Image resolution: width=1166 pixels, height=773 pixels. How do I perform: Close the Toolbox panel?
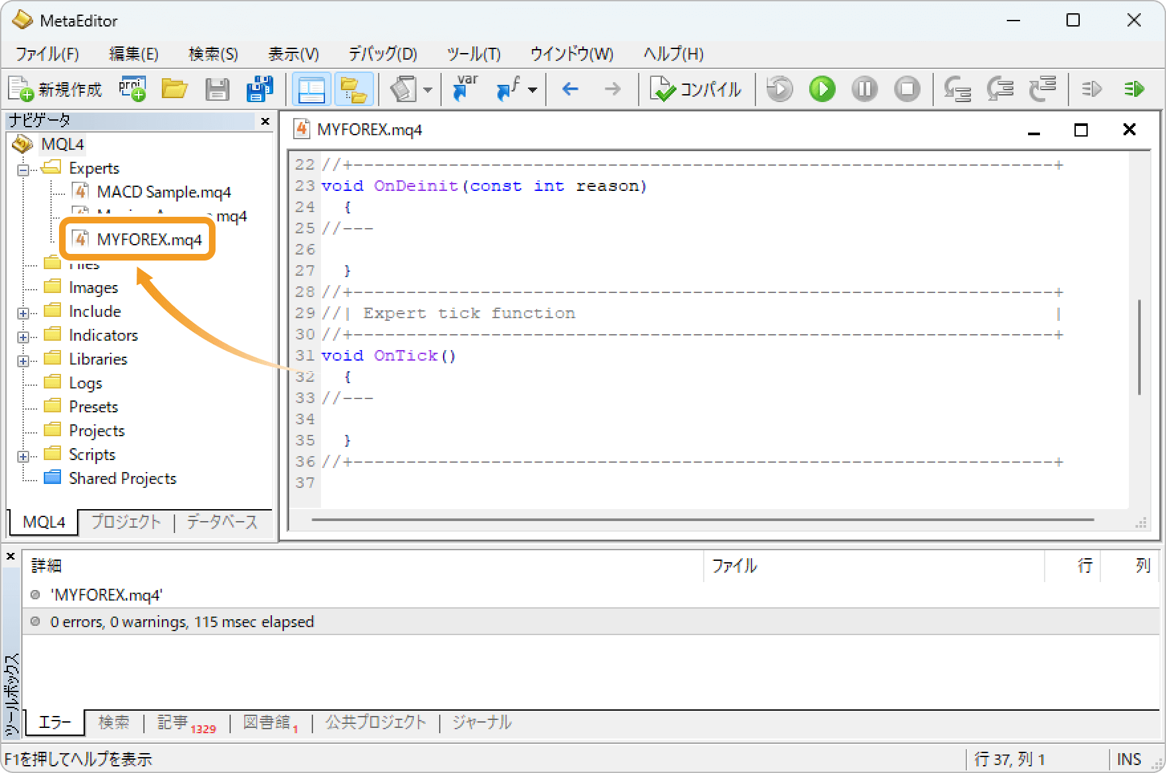coord(11,556)
